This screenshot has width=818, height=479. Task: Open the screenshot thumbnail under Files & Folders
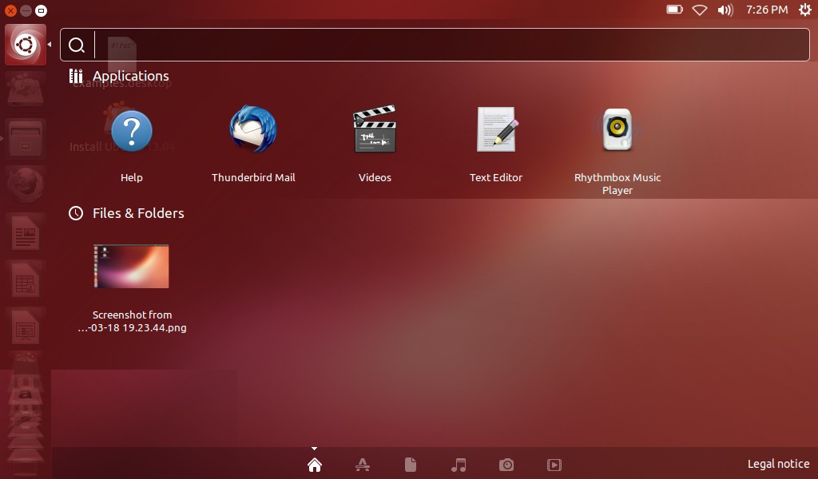[x=132, y=266]
